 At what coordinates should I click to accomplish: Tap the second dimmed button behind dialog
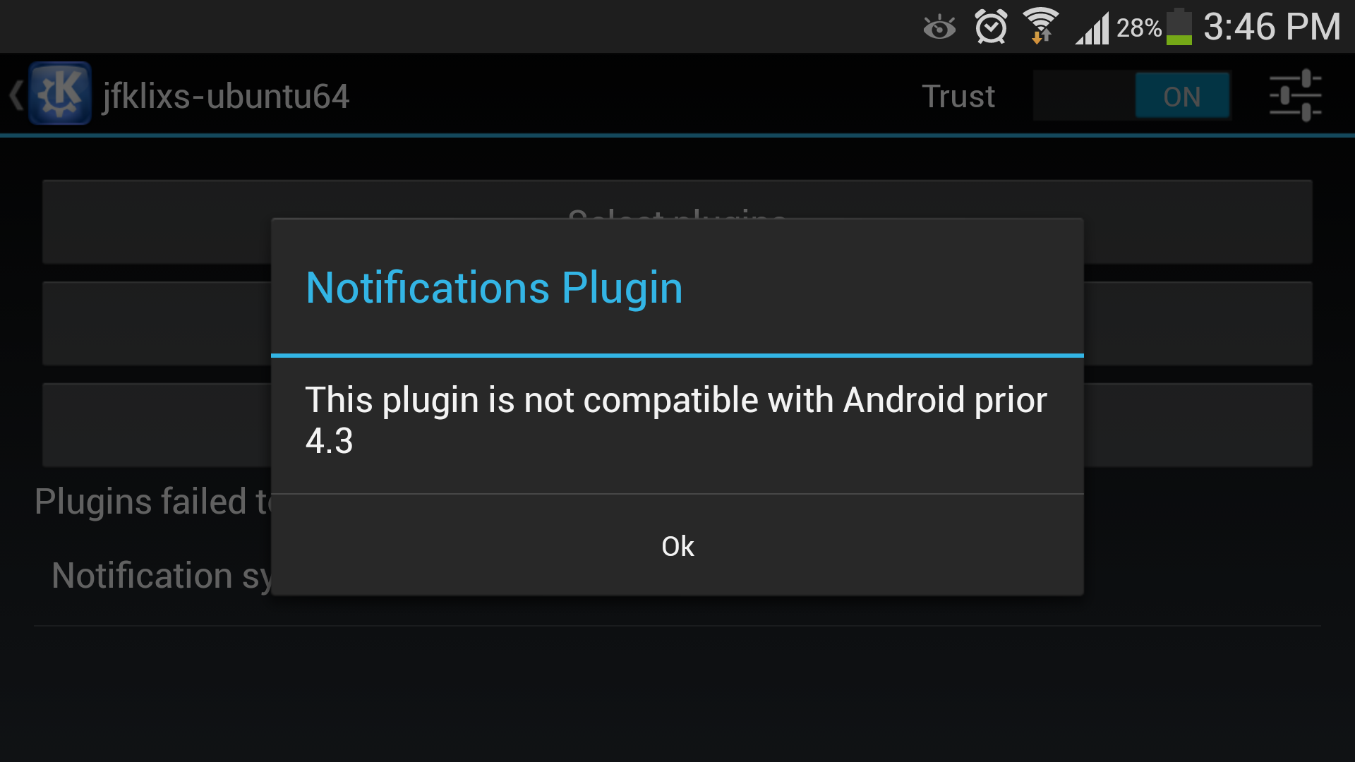click(677, 323)
